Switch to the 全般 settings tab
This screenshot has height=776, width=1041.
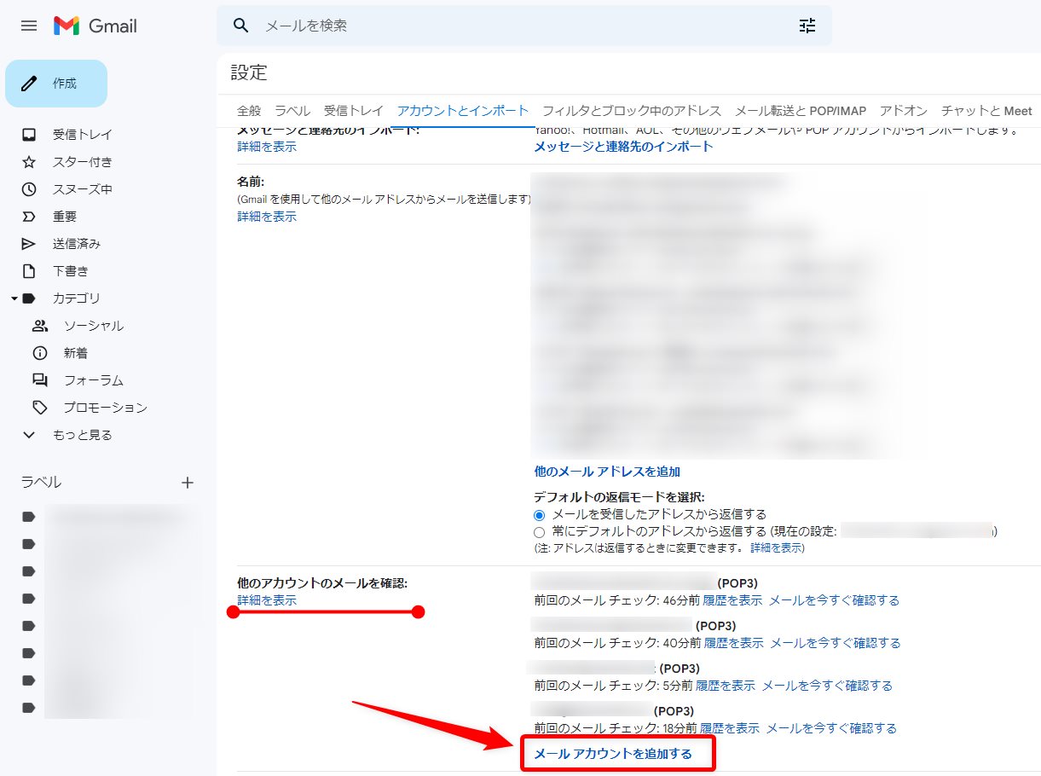click(x=247, y=111)
